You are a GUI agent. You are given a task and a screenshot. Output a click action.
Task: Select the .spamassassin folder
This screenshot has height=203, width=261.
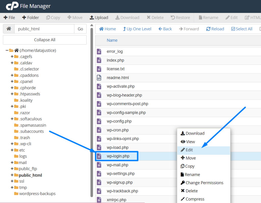30,125
